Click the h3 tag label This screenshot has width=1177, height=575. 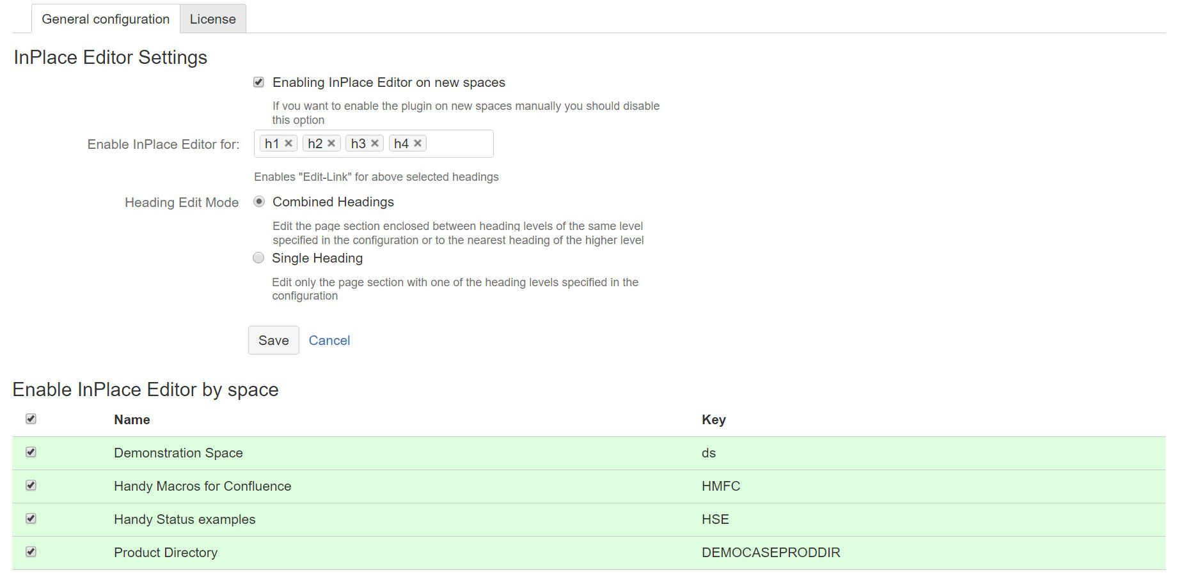358,144
